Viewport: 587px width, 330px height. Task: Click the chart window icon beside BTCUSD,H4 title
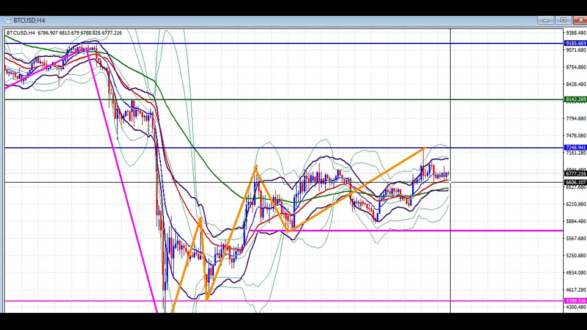pyautogui.click(x=7, y=21)
